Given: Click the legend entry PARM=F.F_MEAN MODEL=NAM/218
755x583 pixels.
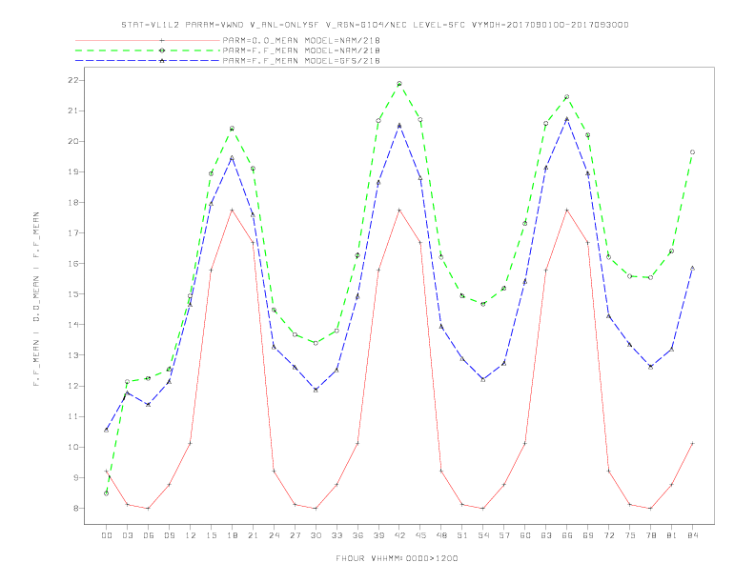Looking at the screenshot, I should [301, 50].
